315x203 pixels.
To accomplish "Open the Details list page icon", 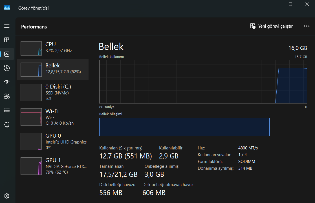I will tap(7, 110).
